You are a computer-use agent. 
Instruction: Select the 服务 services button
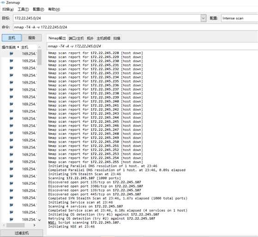32,38
